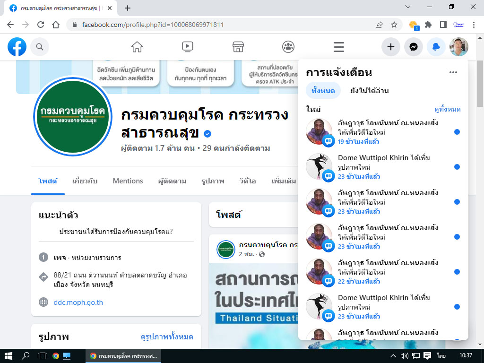Open the Chrome tab search chevron
This screenshot has width=484, height=363.
click(408, 7)
